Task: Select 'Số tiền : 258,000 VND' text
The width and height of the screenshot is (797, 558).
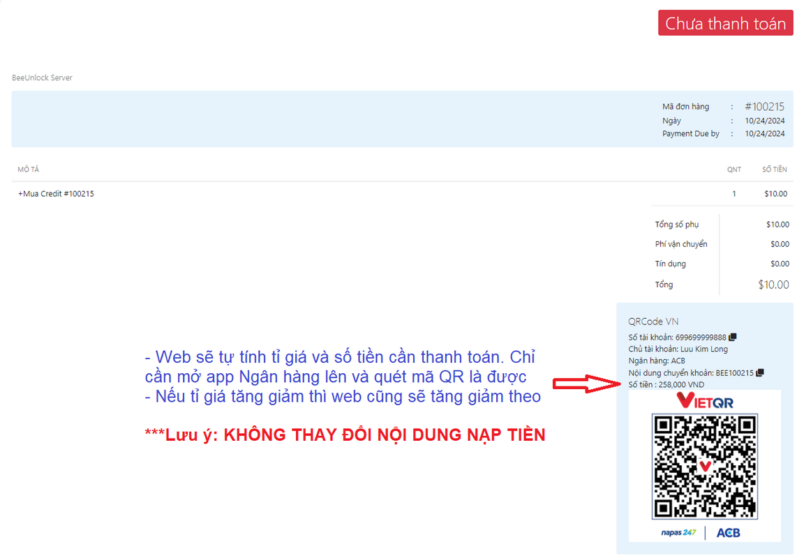Action: tap(666, 385)
